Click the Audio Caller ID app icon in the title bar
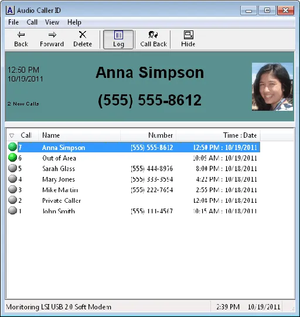The image size is (300, 317). coord(10,10)
